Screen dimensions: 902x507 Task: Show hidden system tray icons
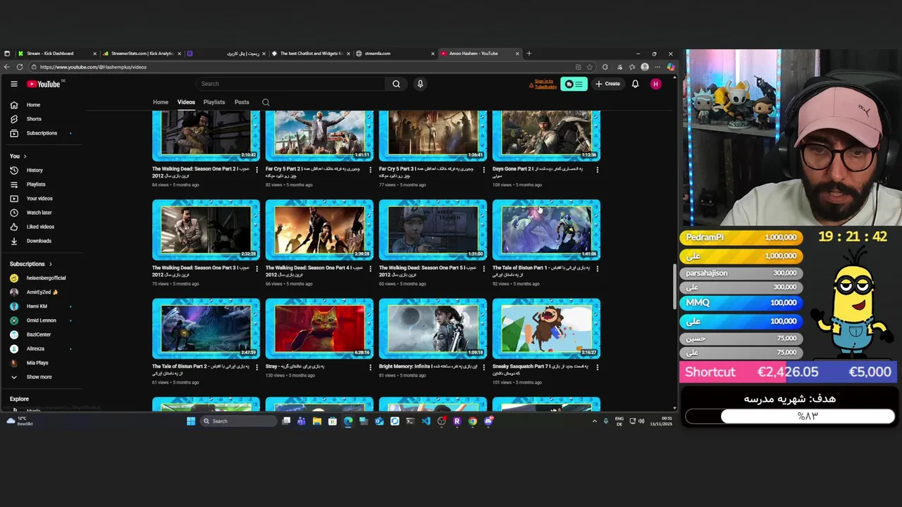(x=594, y=421)
